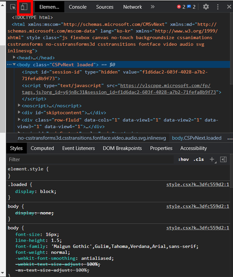This screenshot has width=233, height=277.
Task: Open style.csx link for .loaded rule
Action: click(x=198, y=185)
